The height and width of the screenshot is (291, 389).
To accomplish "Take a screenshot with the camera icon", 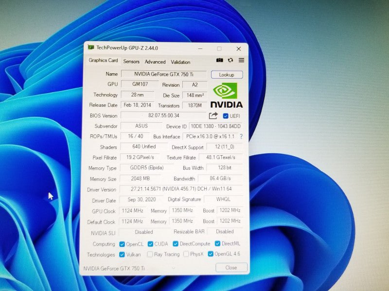I will pos(220,60).
